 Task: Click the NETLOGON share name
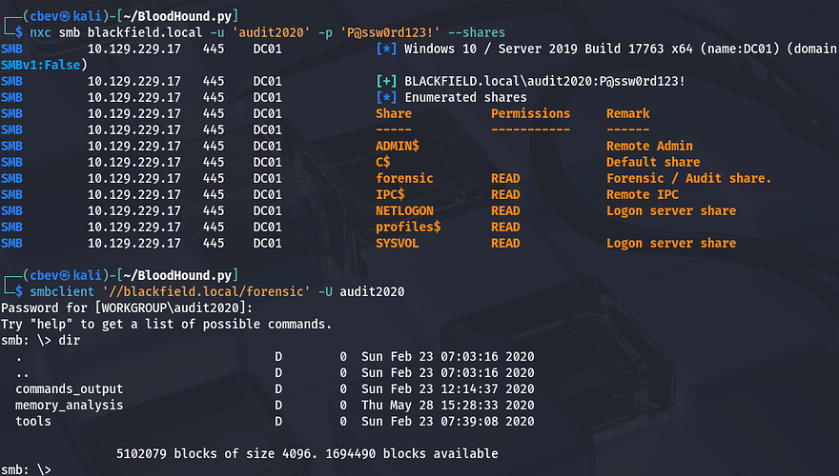[404, 210]
